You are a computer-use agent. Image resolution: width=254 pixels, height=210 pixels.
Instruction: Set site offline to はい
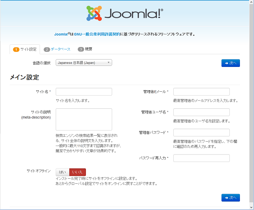tap(62, 172)
